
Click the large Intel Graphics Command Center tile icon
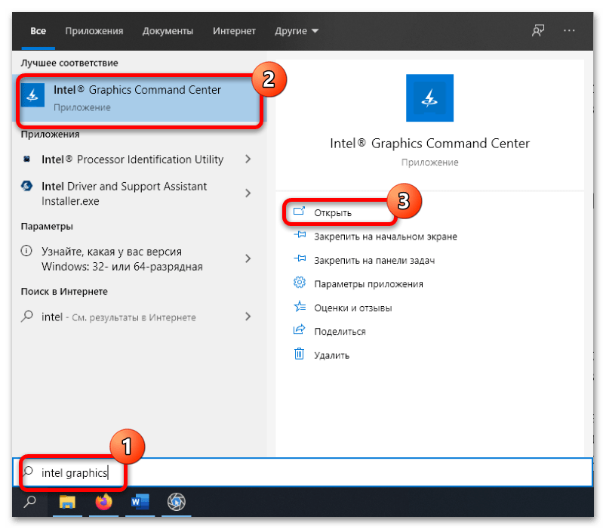pyautogui.click(x=429, y=97)
